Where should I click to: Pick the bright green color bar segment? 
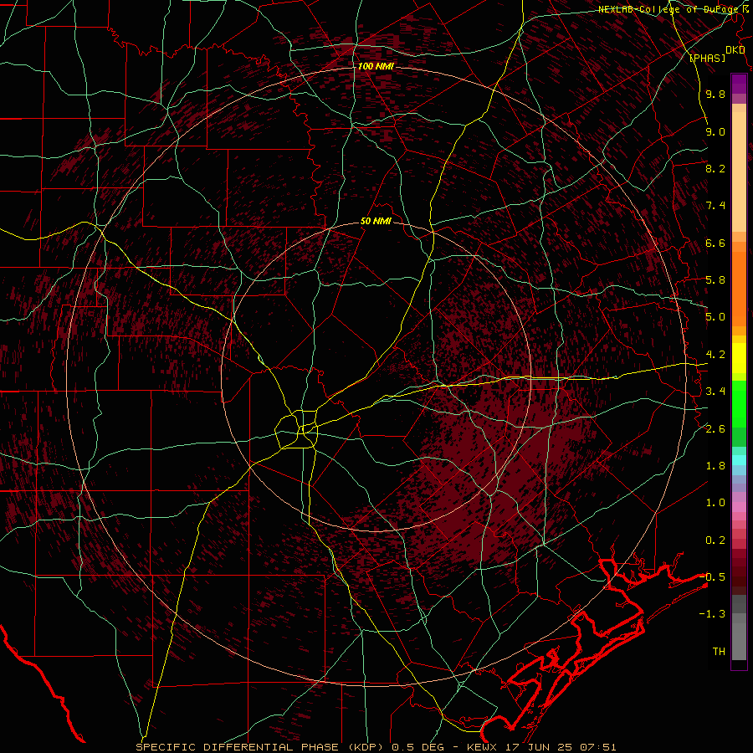739,404
